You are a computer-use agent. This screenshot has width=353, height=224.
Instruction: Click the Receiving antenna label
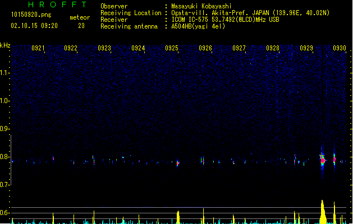coord(129,26)
